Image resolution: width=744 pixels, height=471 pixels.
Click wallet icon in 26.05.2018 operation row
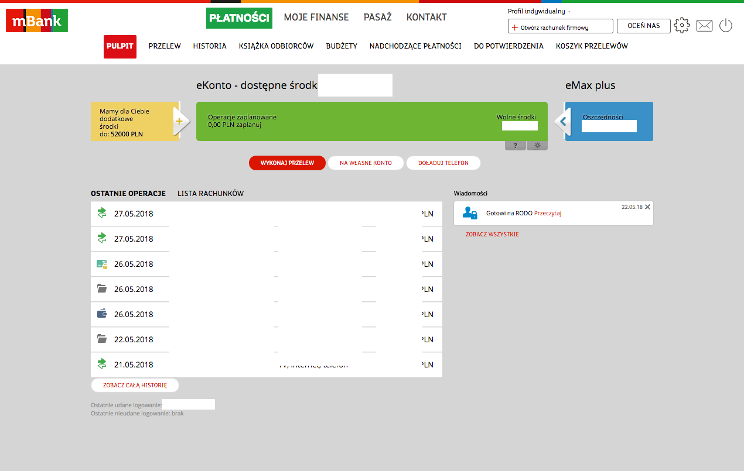102,314
